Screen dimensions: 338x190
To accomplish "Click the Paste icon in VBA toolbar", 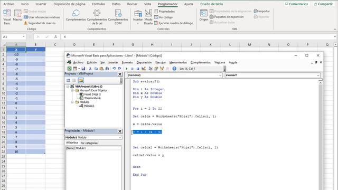I will click(x=101, y=69).
